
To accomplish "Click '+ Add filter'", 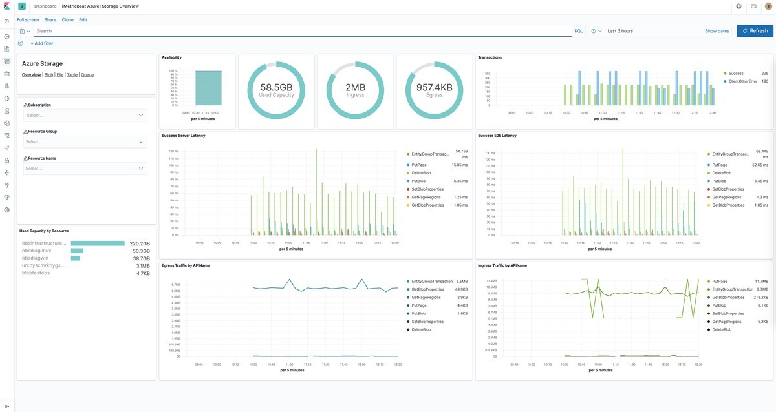I will pyautogui.click(x=42, y=43).
